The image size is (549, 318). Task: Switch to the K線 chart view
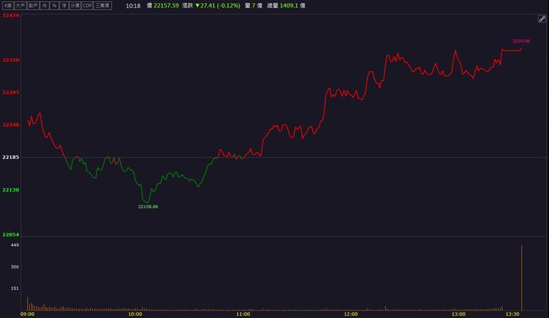(8, 6)
